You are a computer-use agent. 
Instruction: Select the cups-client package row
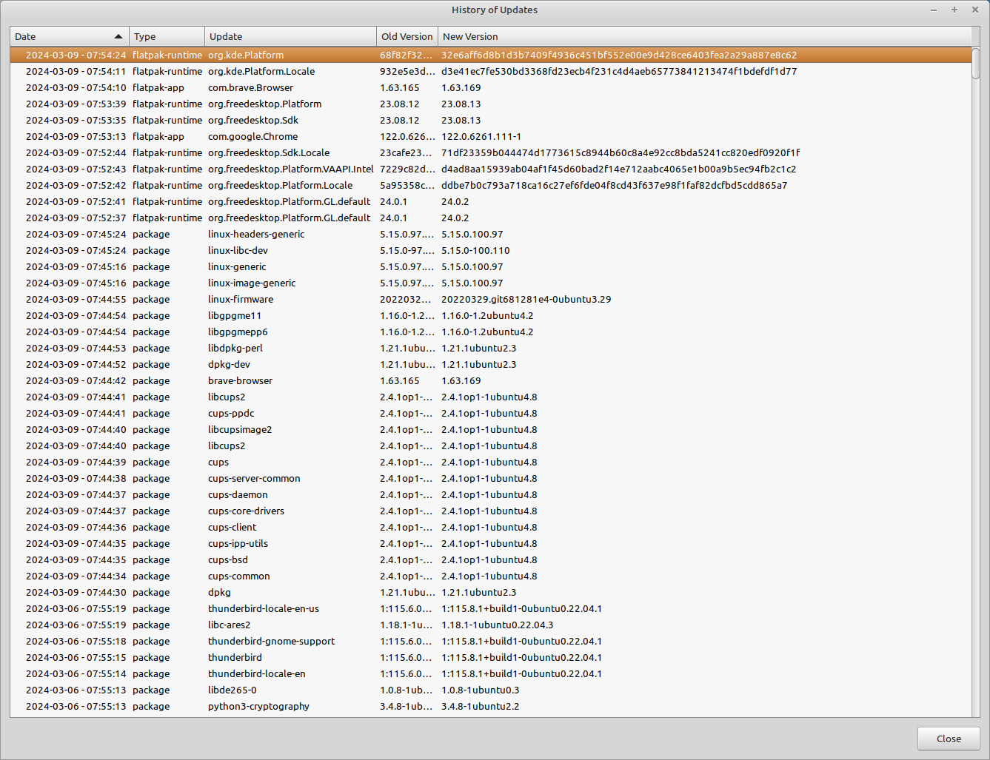[x=490, y=527]
